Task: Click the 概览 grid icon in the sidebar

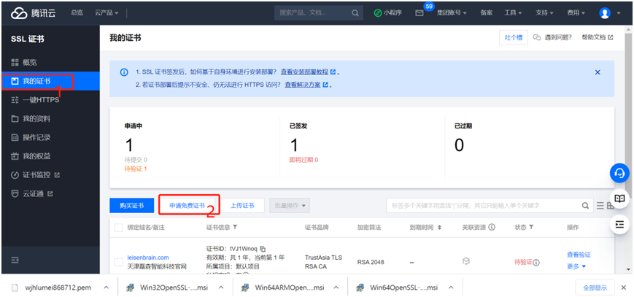Action: coord(15,62)
